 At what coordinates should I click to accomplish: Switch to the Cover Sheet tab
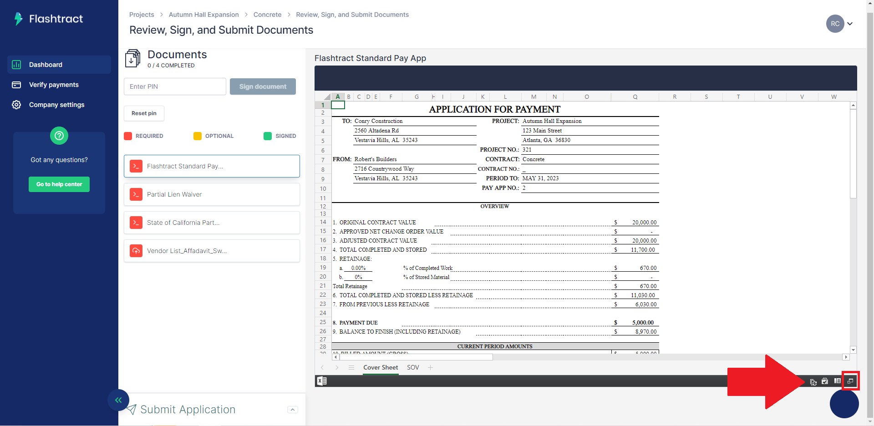[x=381, y=368]
